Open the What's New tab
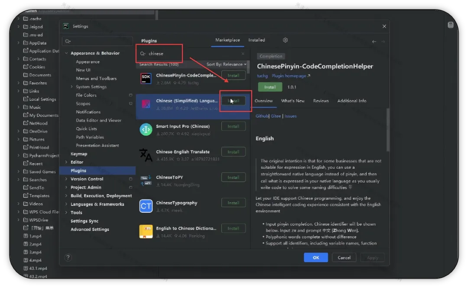Screen dimensions: 468x288 tap(293, 101)
